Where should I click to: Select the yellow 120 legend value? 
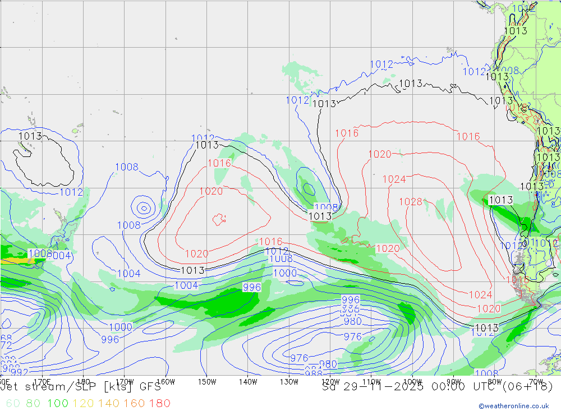(x=83, y=403)
